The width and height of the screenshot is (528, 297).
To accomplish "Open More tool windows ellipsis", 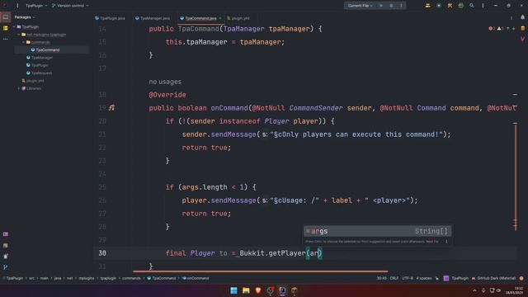I will [6, 39].
